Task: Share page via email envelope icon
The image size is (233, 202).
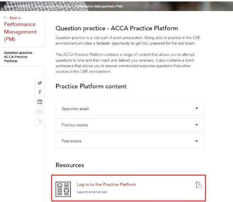Action: tap(39, 111)
